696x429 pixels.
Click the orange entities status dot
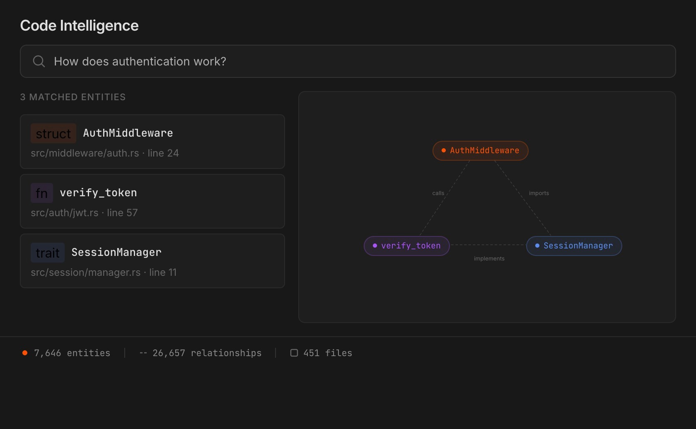click(x=25, y=353)
